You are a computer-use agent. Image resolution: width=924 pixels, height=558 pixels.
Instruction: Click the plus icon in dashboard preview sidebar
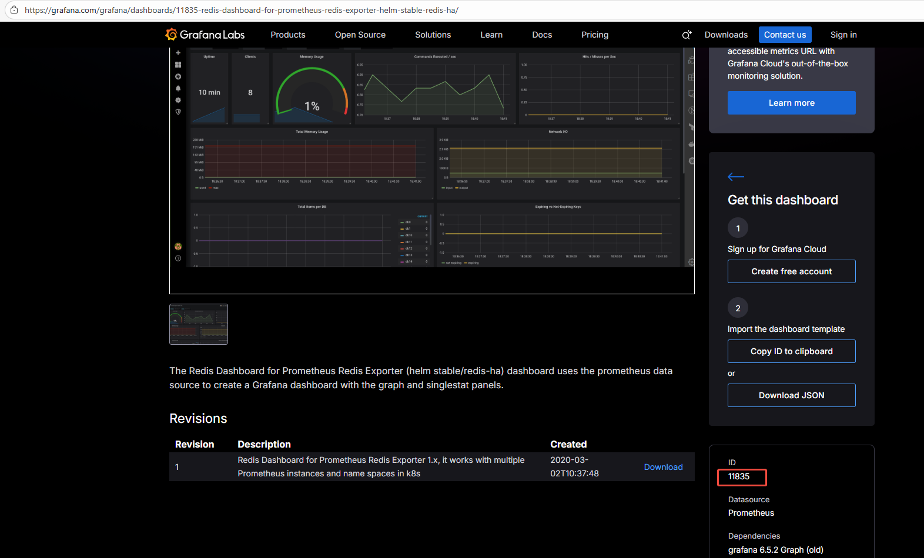(x=178, y=53)
